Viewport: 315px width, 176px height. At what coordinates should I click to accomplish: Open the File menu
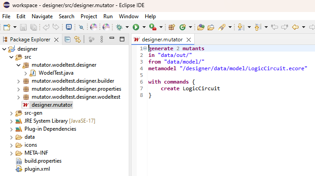click(6, 16)
